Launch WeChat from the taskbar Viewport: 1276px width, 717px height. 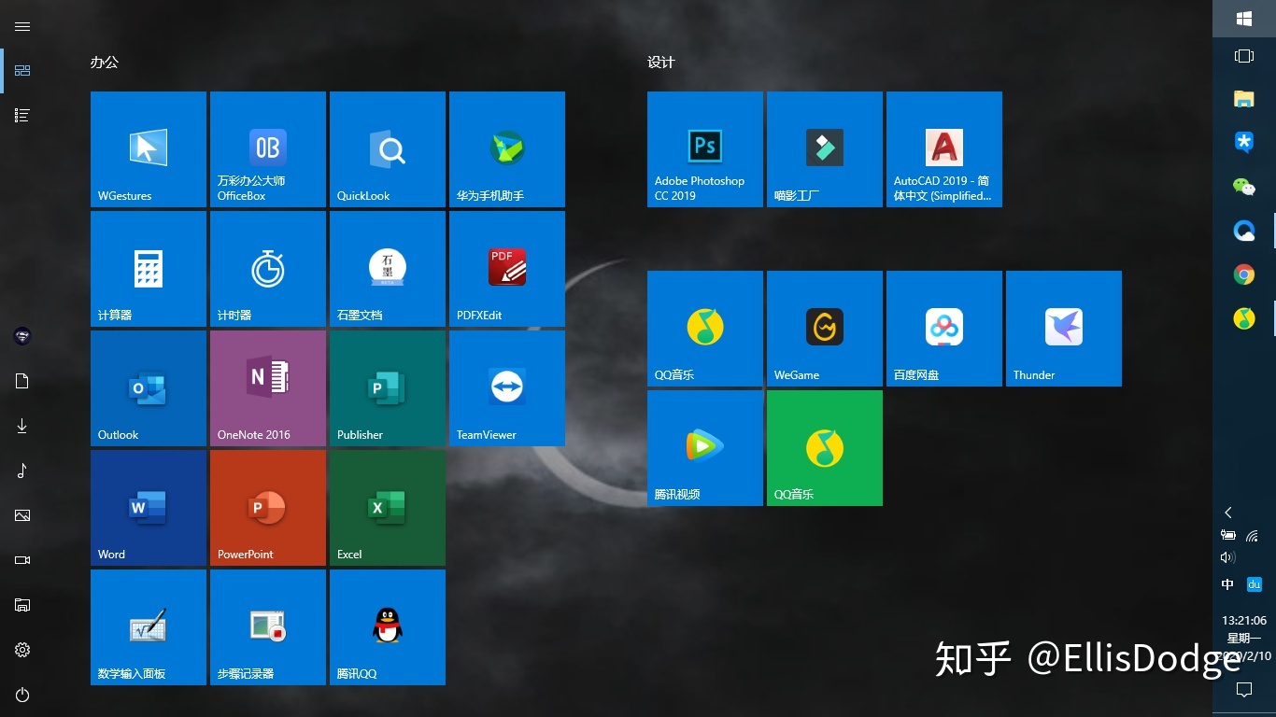click(x=1243, y=186)
